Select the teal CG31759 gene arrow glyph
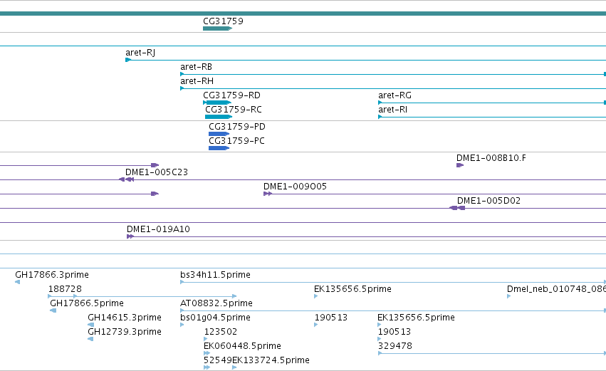This screenshot has width=606, height=371. click(x=218, y=28)
